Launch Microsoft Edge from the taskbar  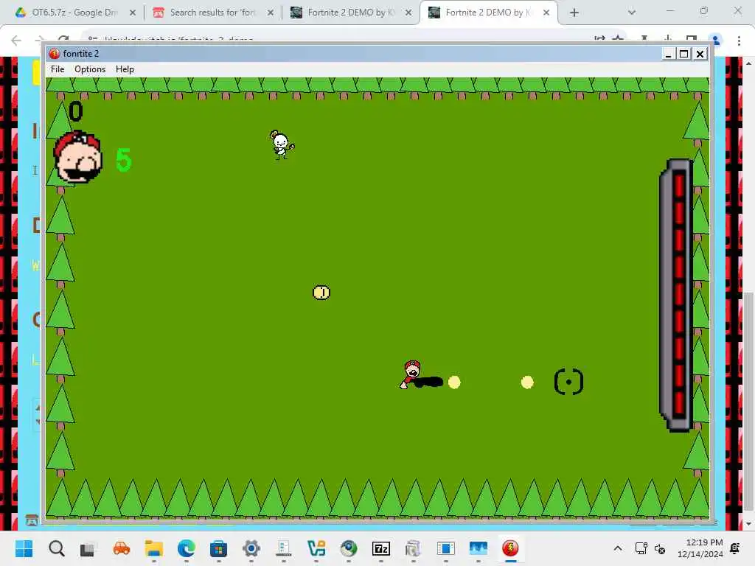(x=187, y=548)
